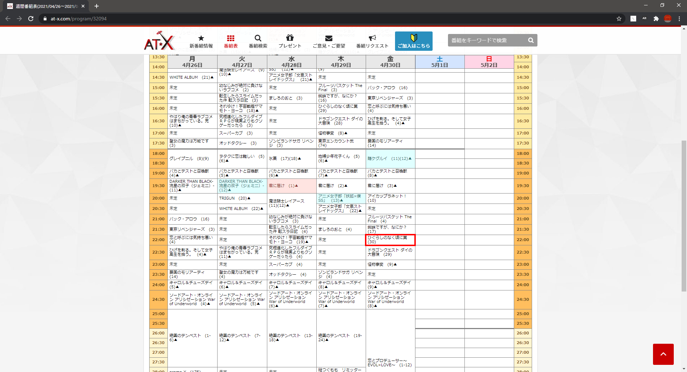This screenshot has width=687, height=372.
Task: Select the 週間番組表 browser tab
Action: point(46,6)
